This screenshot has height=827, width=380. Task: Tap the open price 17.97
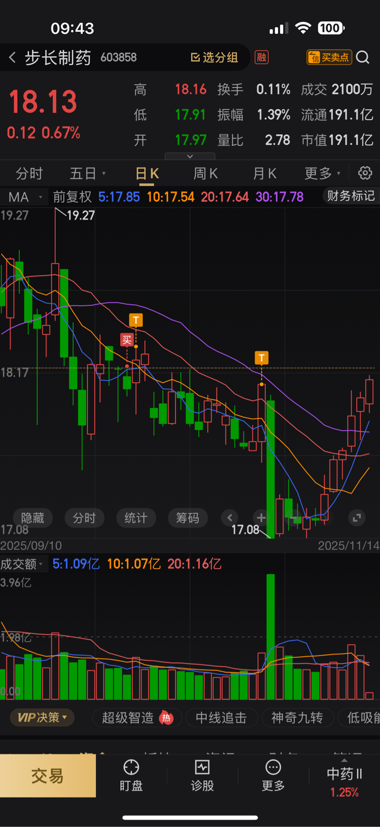(190, 140)
